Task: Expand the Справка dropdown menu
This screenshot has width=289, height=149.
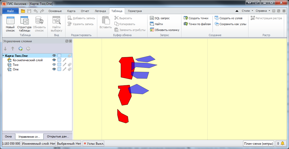Action: tap(263, 11)
